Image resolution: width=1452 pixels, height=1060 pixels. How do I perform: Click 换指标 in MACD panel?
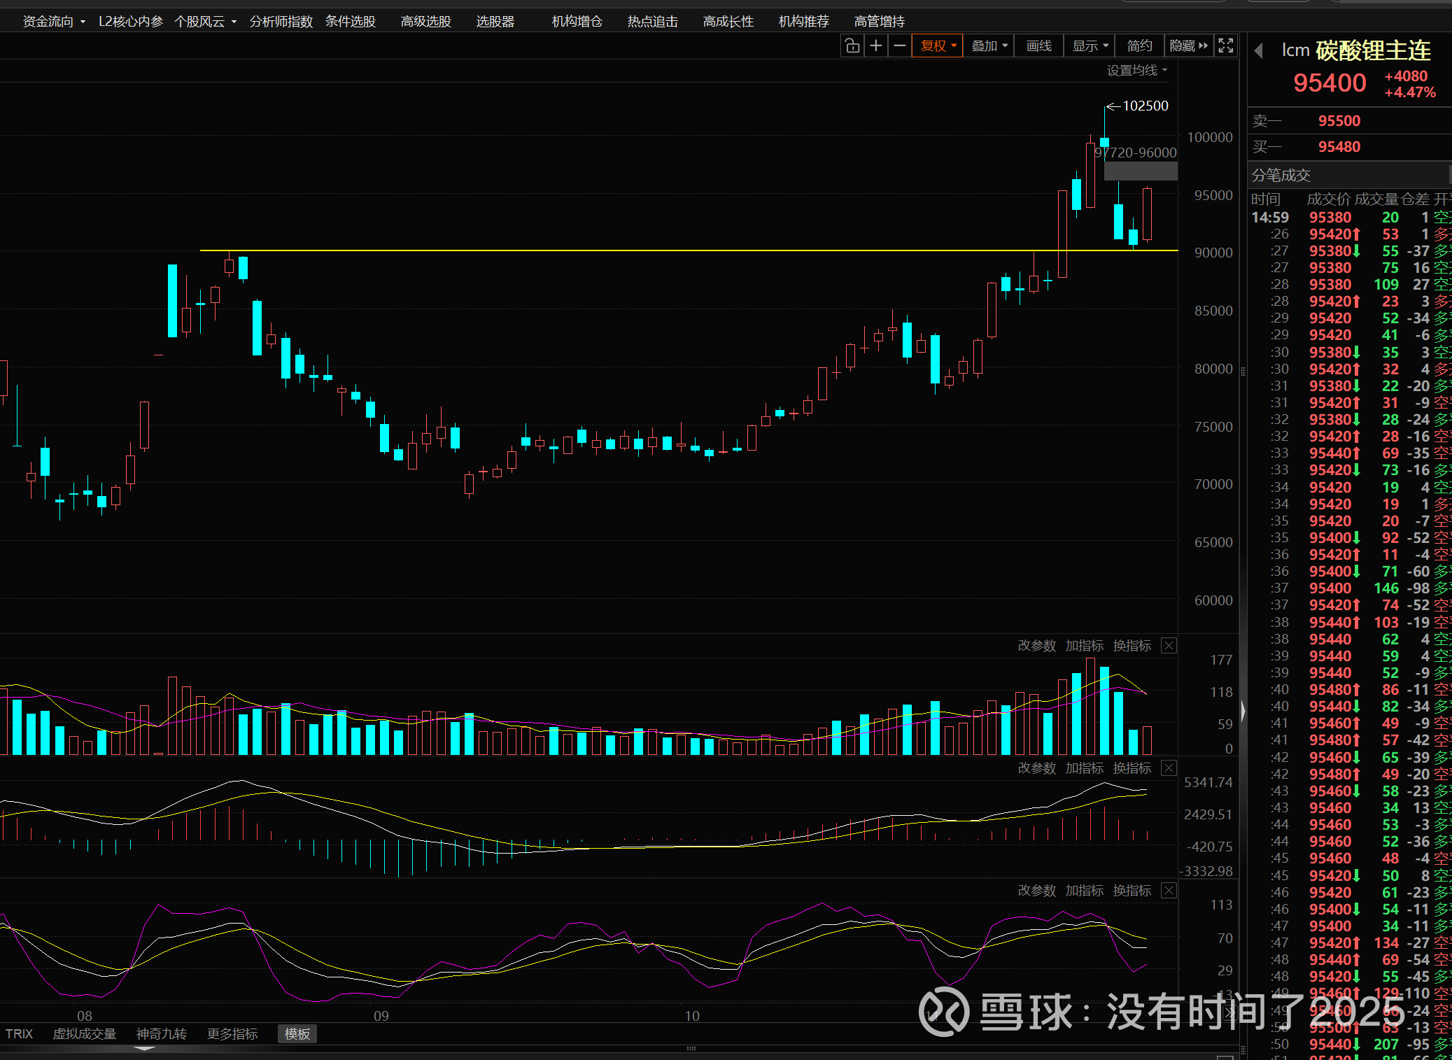pyautogui.click(x=1132, y=768)
